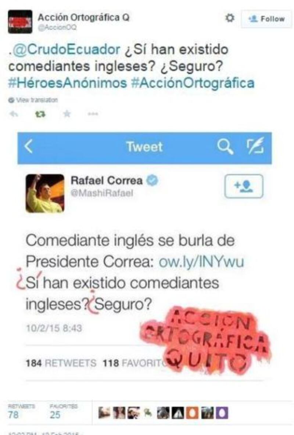
Task: Click View translation
Action: pos(33,100)
